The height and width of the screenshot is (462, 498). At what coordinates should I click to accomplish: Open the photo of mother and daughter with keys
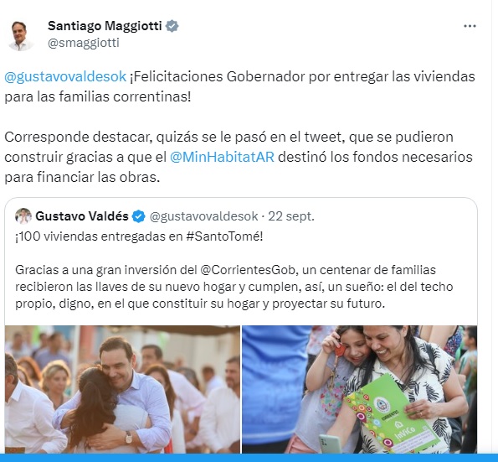[360, 389]
